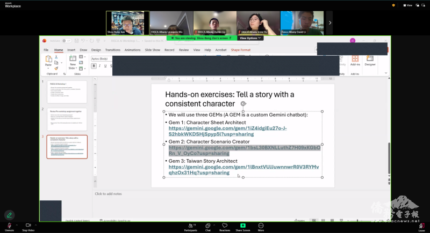Toggle Italic formatting in the ribbon
430x233 pixels.
(99, 66)
